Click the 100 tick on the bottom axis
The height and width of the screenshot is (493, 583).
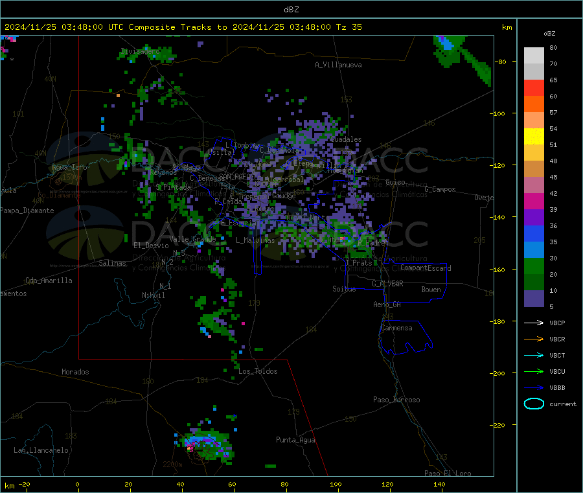[x=336, y=484]
